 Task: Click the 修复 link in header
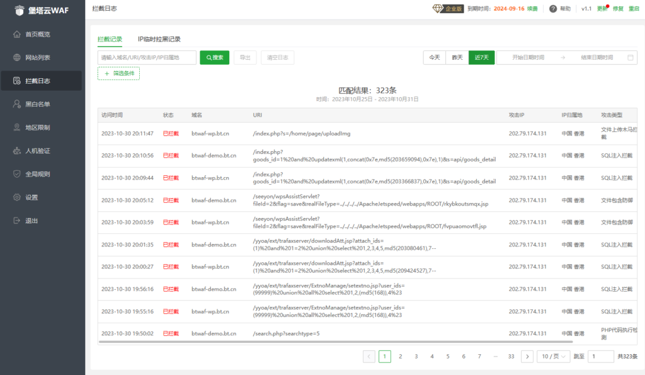[619, 9]
